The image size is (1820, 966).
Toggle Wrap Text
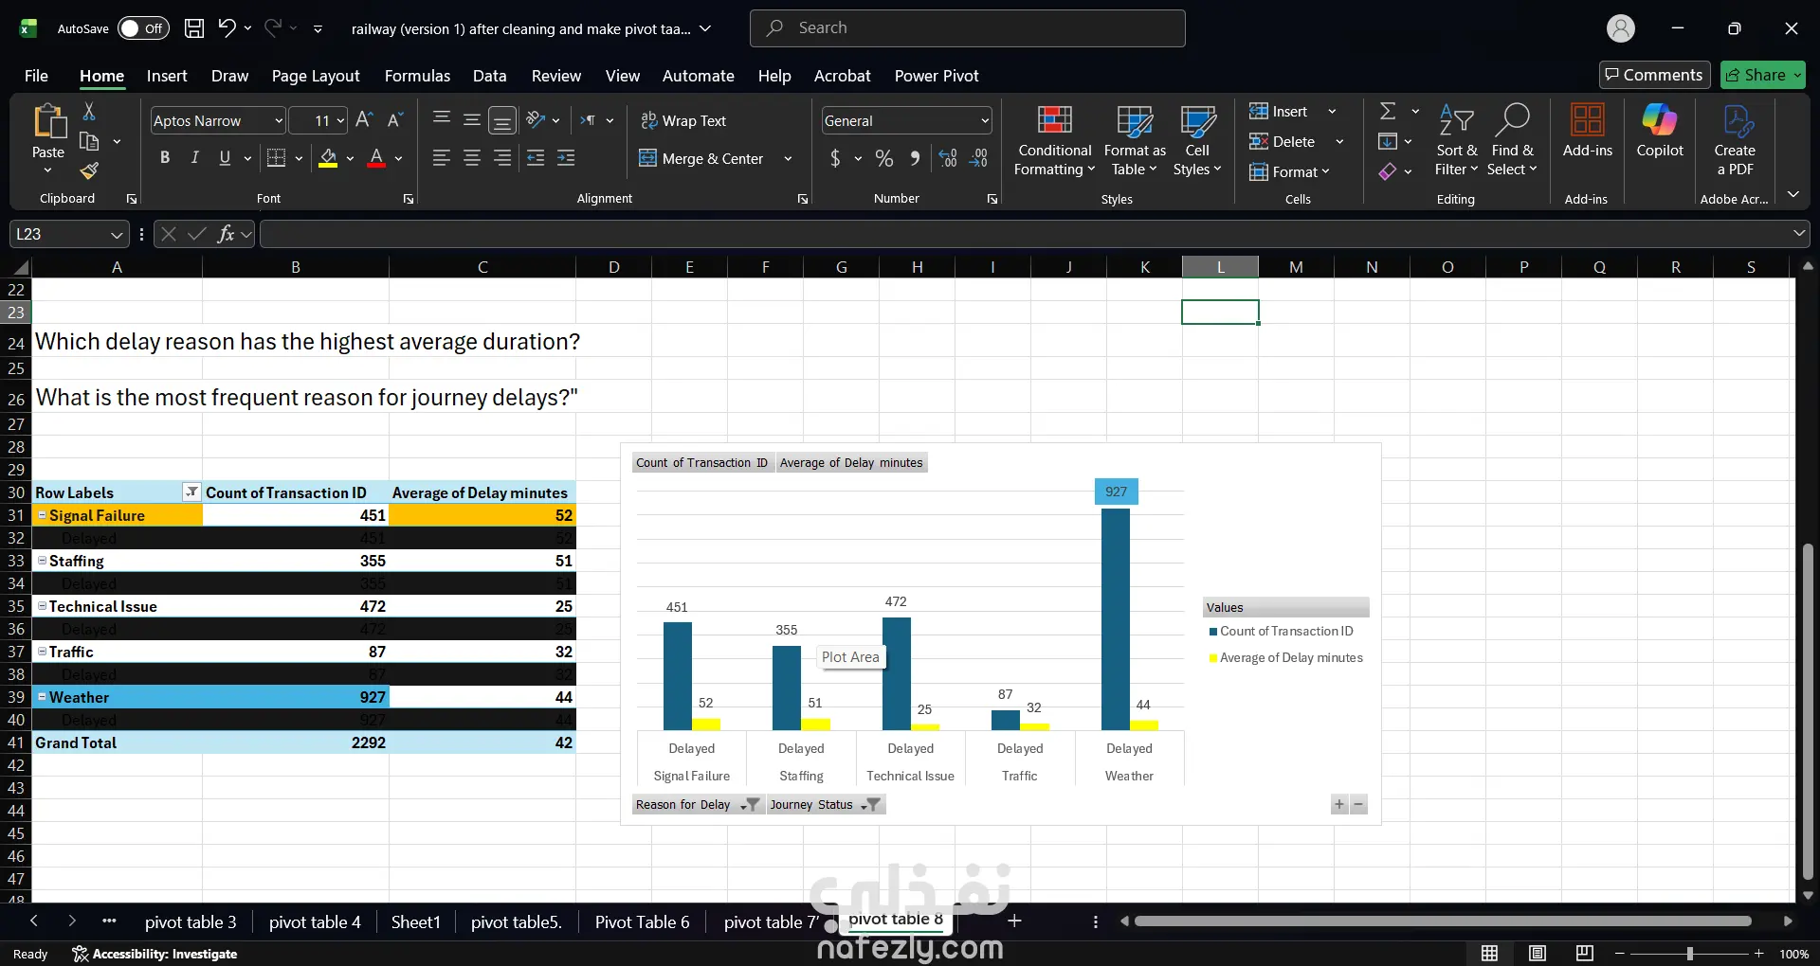pyautogui.click(x=683, y=120)
